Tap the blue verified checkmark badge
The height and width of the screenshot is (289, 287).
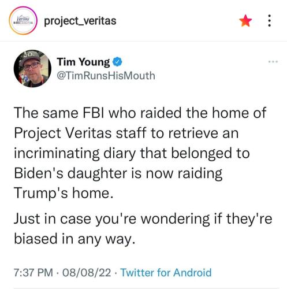117,62
